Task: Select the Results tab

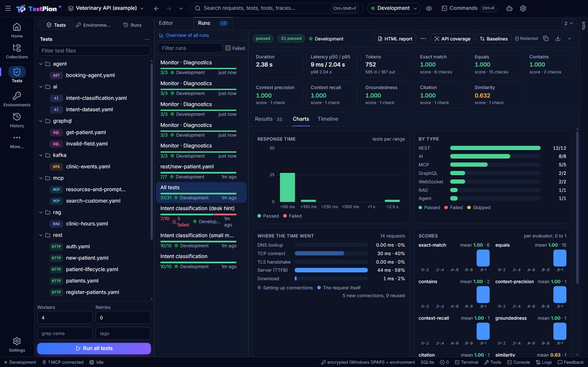Action: click(268, 119)
